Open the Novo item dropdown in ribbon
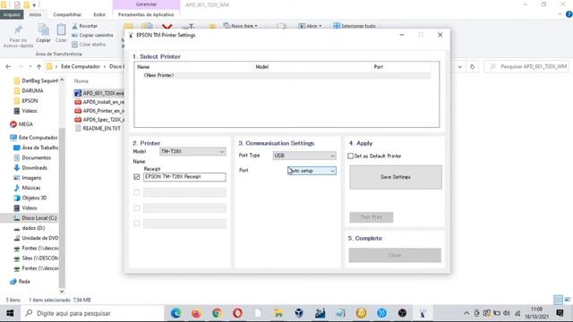The width and height of the screenshot is (573, 322). [x=241, y=26]
